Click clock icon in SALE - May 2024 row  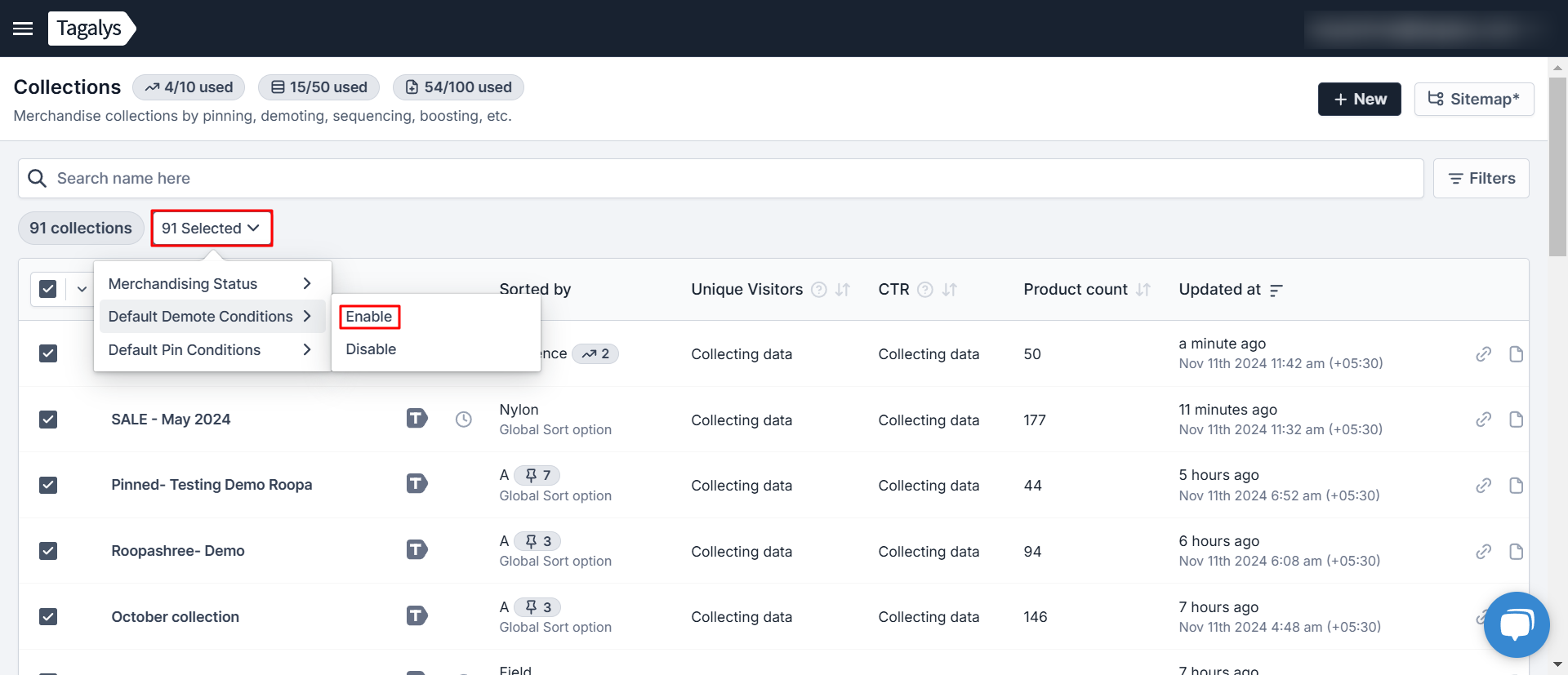coord(463,420)
